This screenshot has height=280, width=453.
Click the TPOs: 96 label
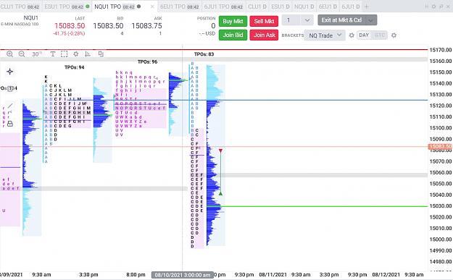(147, 61)
